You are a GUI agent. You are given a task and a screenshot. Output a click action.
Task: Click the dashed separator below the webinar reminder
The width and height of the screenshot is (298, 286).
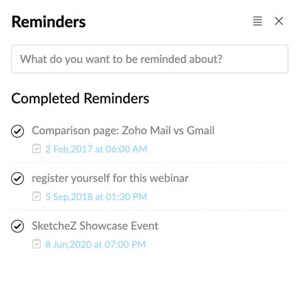tap(150, 210)
